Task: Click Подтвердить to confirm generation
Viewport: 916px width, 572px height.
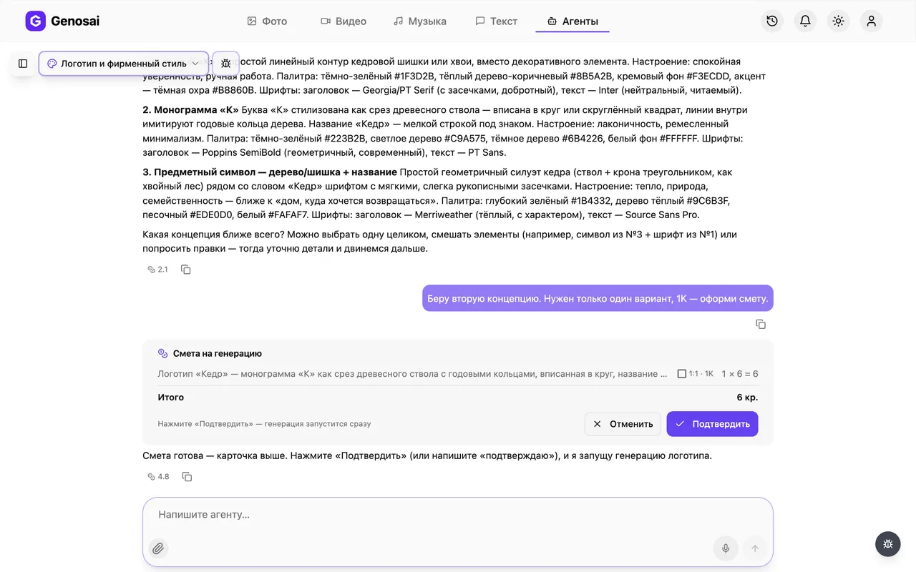Action: [x=712, y=424]
